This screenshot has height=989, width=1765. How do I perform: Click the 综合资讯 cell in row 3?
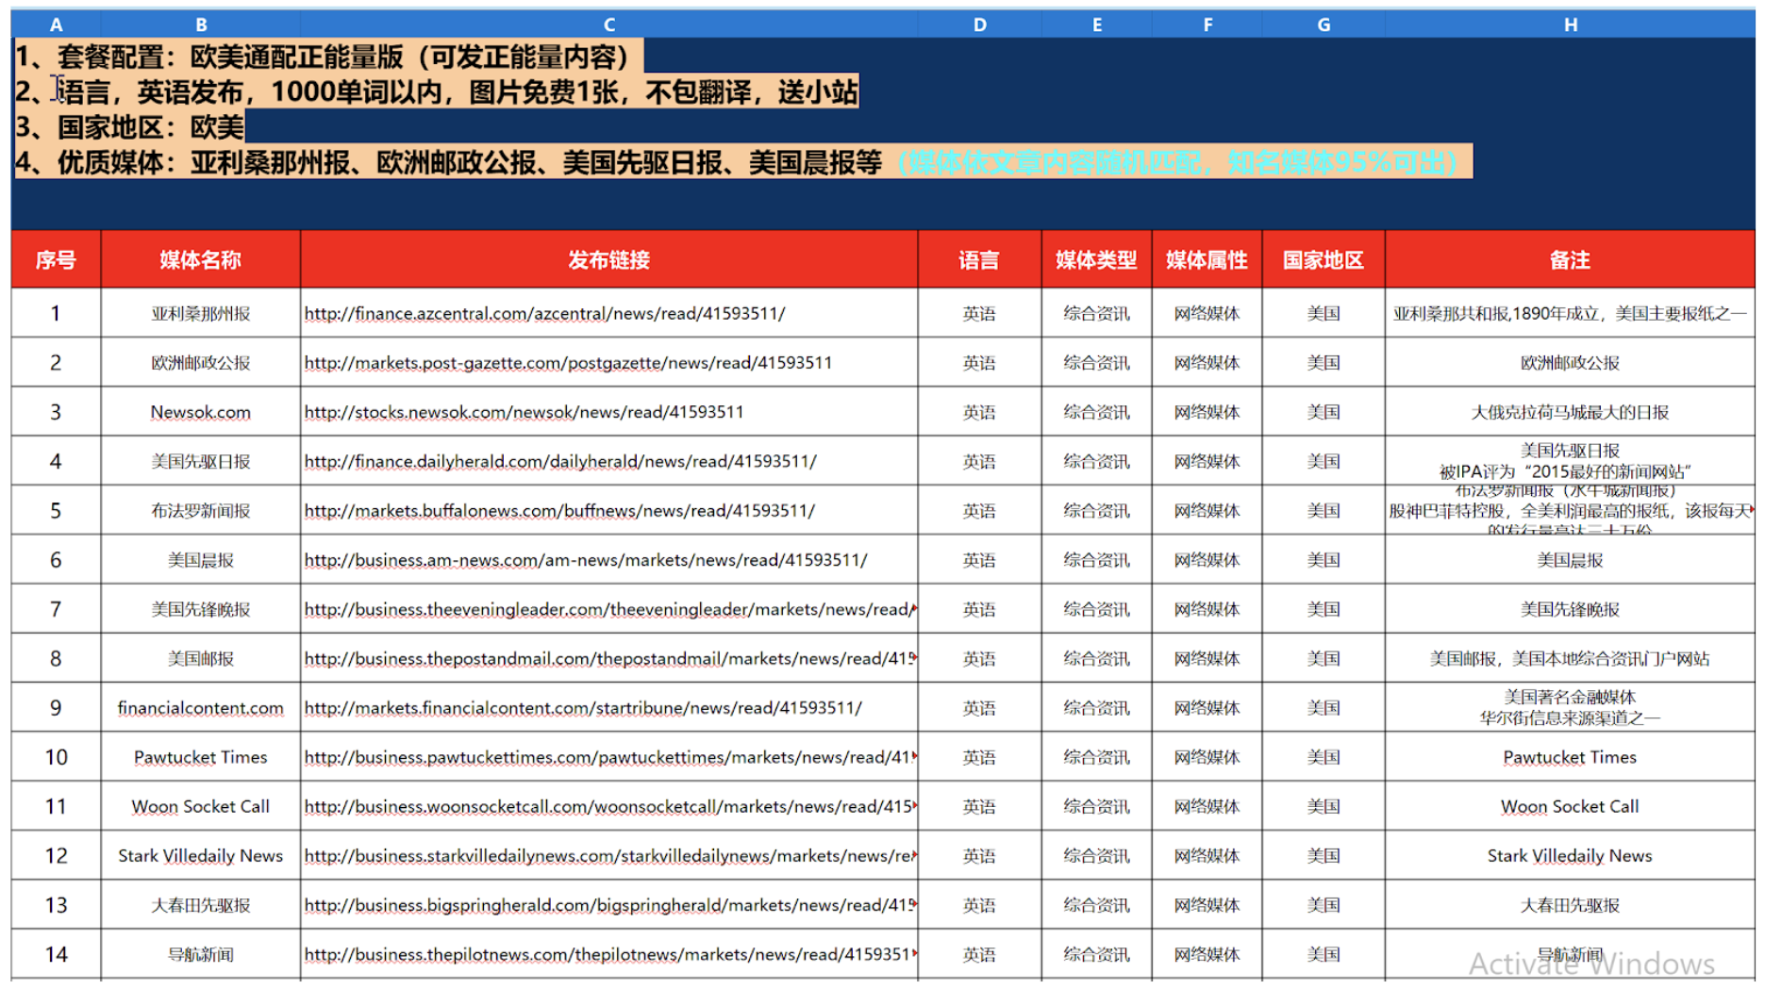[x=1097, y=412]
